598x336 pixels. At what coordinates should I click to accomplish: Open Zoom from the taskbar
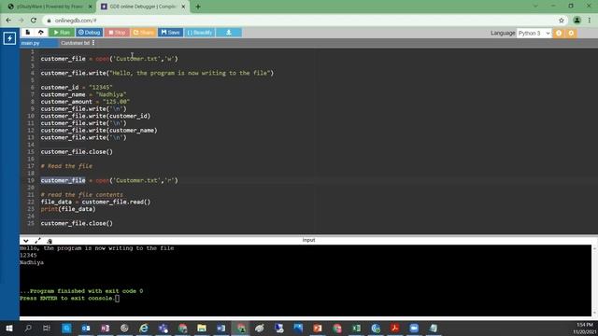414,328
